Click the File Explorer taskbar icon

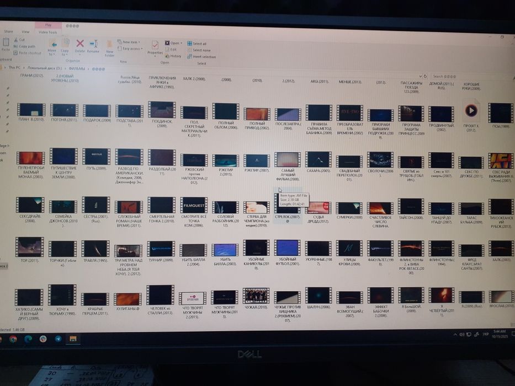73,339
